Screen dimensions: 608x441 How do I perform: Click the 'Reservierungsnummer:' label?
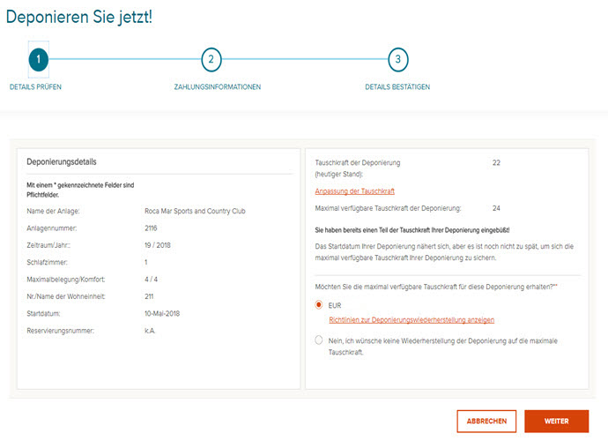(x=61, y=331)
